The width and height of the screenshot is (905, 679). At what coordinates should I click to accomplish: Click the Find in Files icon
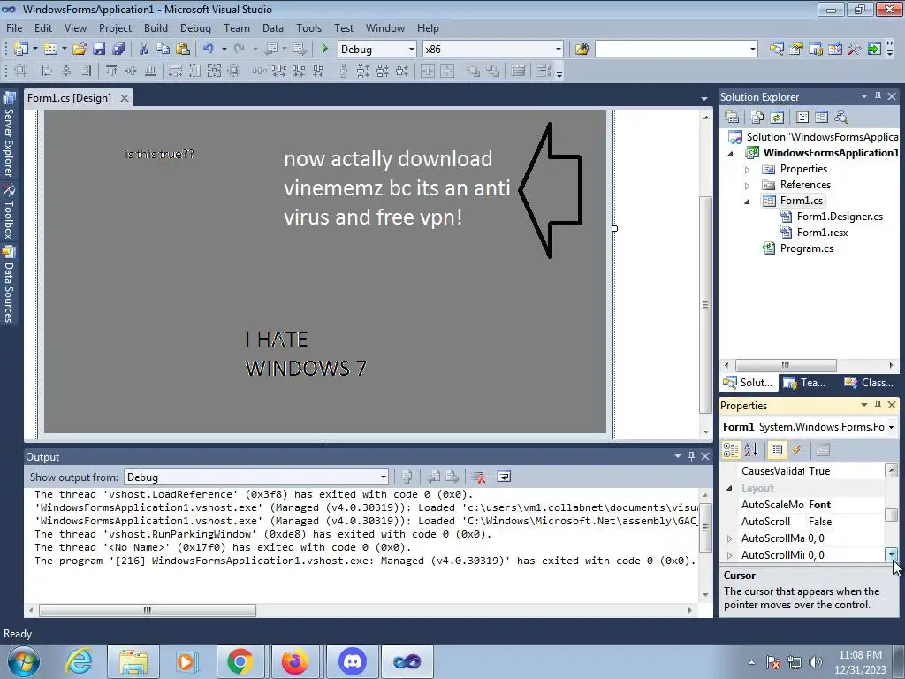pos(582,50)
